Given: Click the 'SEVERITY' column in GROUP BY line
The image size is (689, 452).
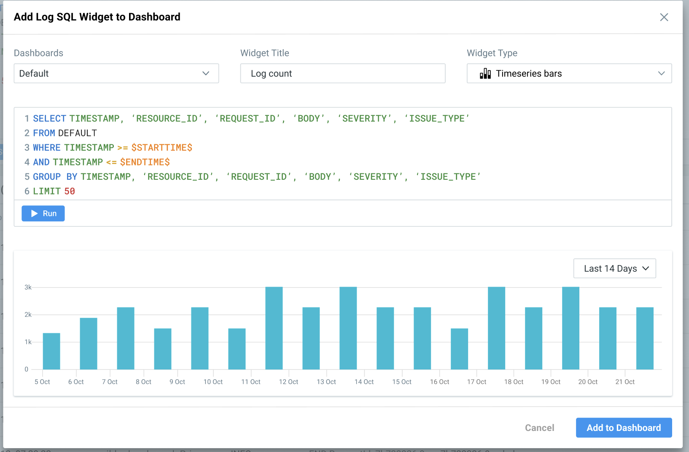Looking at the screenshot, I should (376, 177).
